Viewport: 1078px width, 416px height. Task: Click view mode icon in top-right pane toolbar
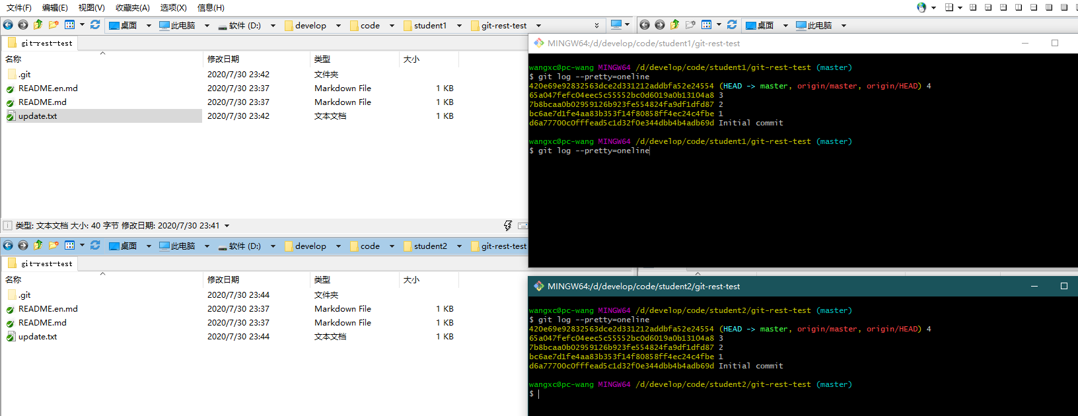tap(706, 25)
